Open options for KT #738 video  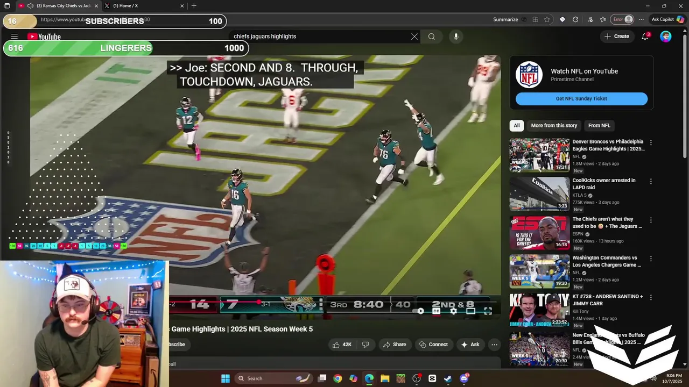tap(651, 298)
